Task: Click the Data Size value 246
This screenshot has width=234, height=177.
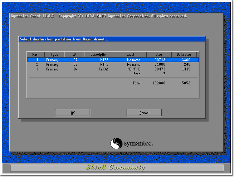Action: click(x=187, y=64)
